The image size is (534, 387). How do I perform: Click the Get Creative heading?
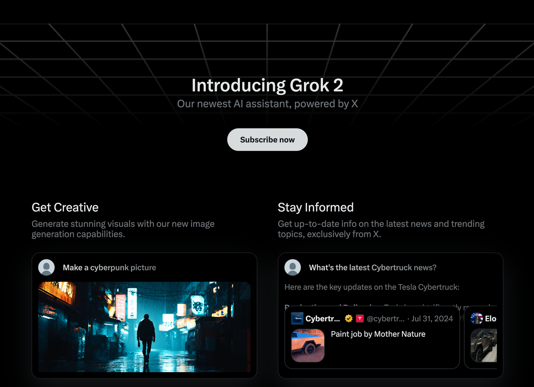[x=65, y=207]
